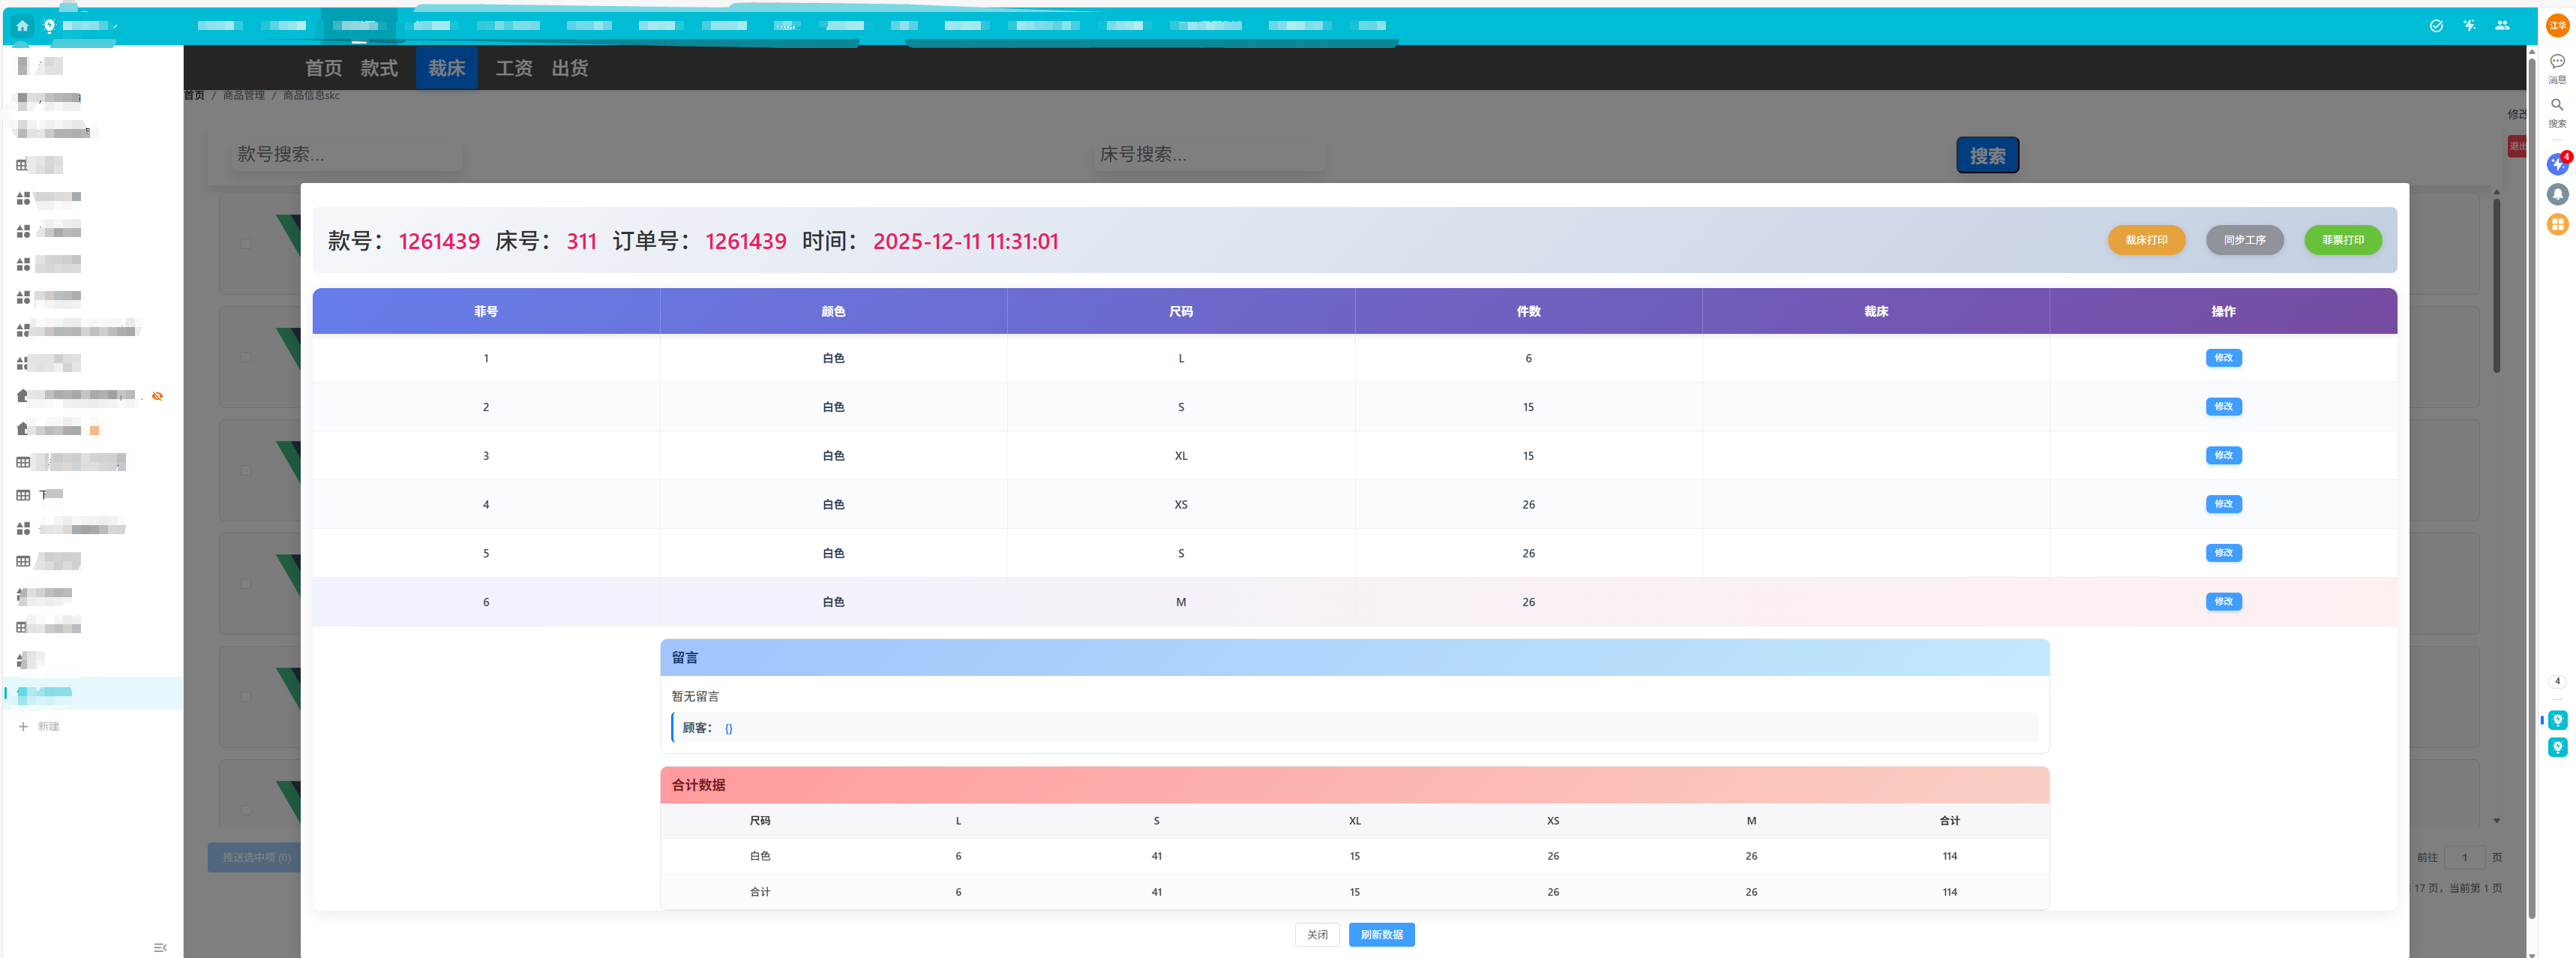
Task: Tick the second row checkbox behind dialog
Action: pos(246,357)
